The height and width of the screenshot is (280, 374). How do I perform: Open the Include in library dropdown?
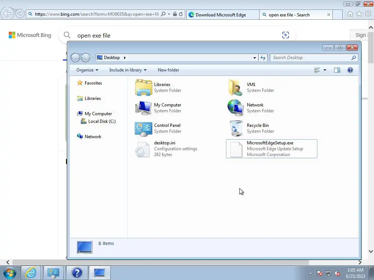point(128,70)
